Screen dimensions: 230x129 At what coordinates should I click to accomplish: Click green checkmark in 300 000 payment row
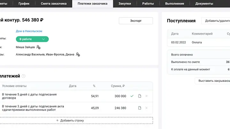[x=132, y=96]
